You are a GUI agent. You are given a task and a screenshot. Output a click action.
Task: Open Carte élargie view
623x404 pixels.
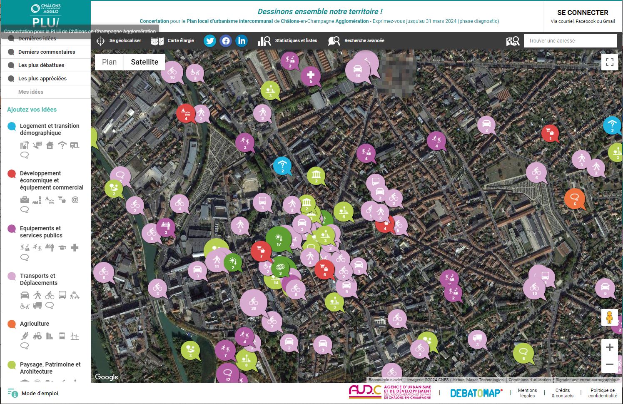pyautogui.click(x=172, y=41)
